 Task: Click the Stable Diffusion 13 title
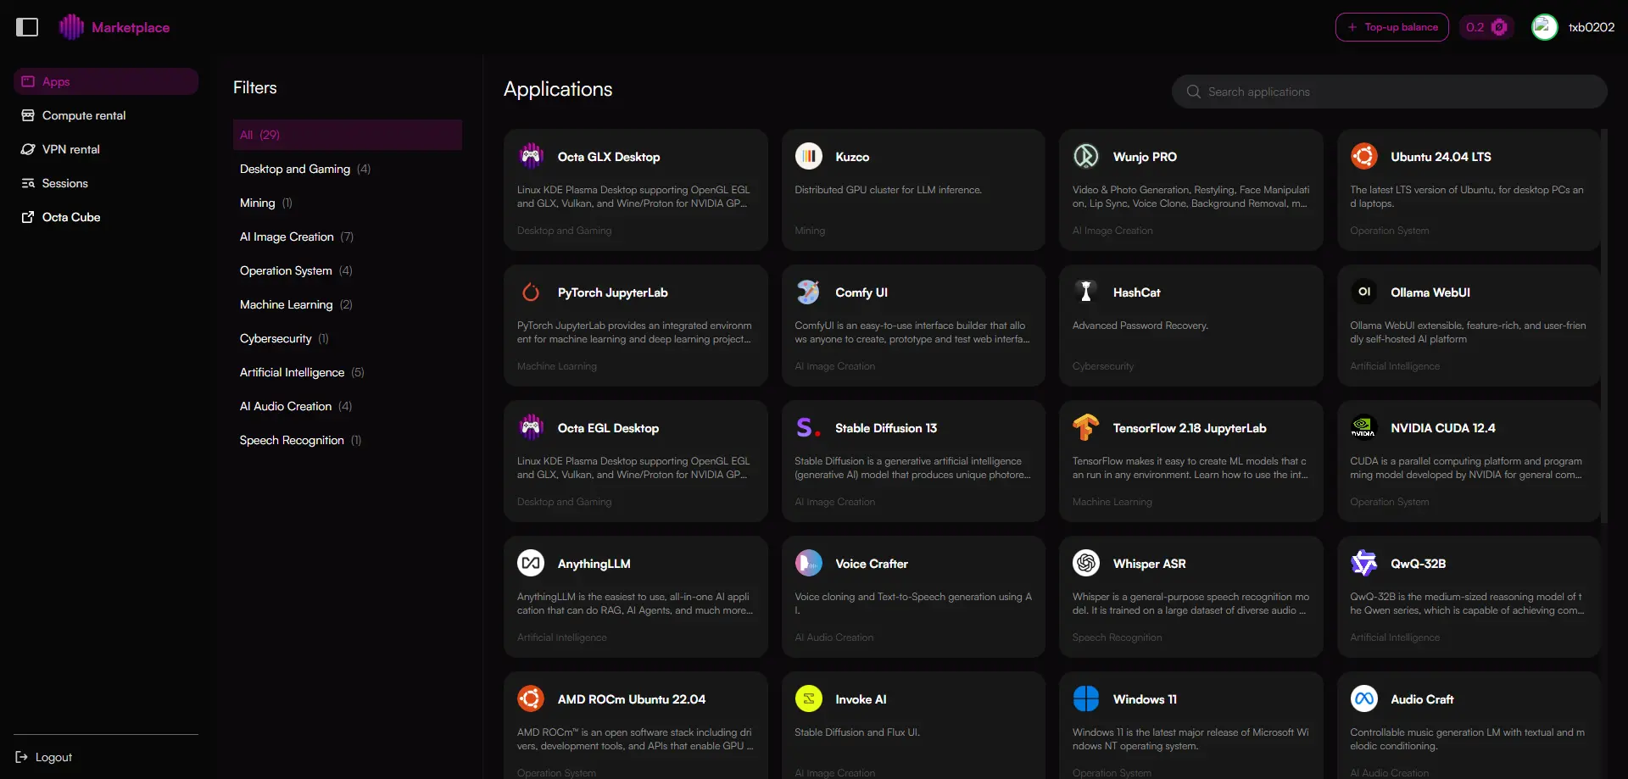886,428
